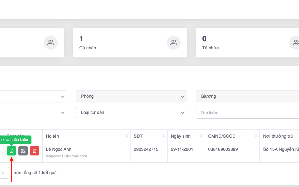299x187 pixels.
Task: Click the phone number 0903242715 cell
Action: click(146, 149)
